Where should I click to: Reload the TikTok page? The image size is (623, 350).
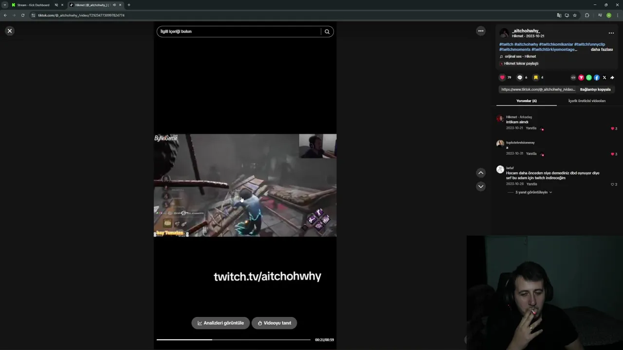tap(22, 15)
